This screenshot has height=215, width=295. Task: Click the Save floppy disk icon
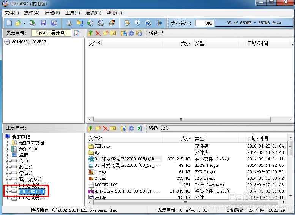pos(43,23)
